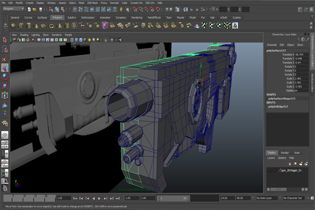The width and height of the screenshot is (315, 210).
Task: Switch to the Surfaces shelf tab
Action: tap(42, 18)
